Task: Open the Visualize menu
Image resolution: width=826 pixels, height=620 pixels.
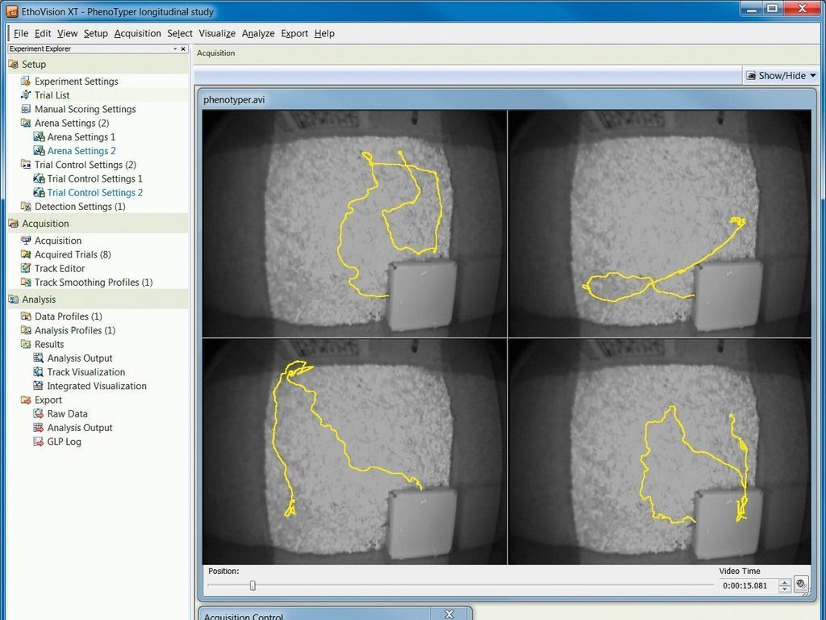Action: [x=217, y=33]
